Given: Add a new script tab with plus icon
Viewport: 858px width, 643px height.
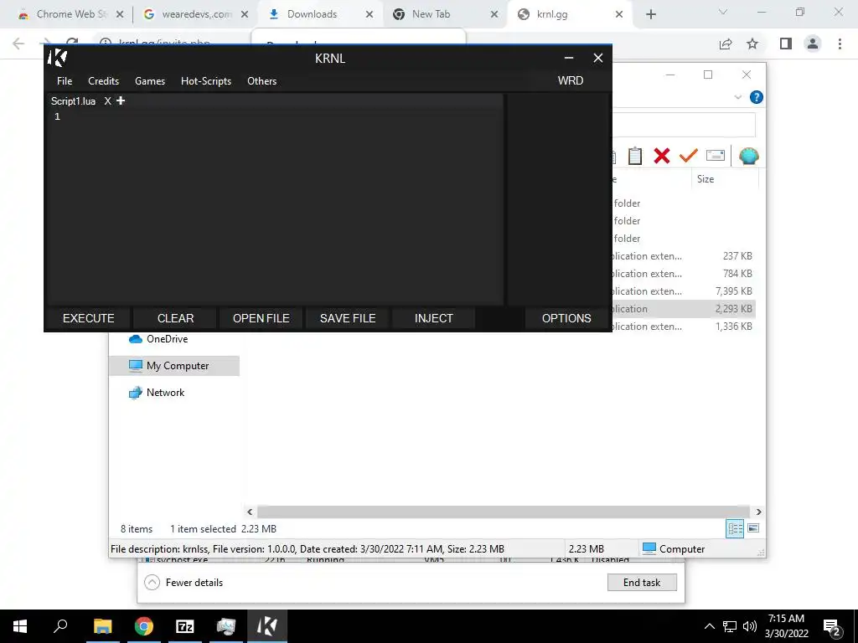Looking at the screenshot, I should (121, 100).
